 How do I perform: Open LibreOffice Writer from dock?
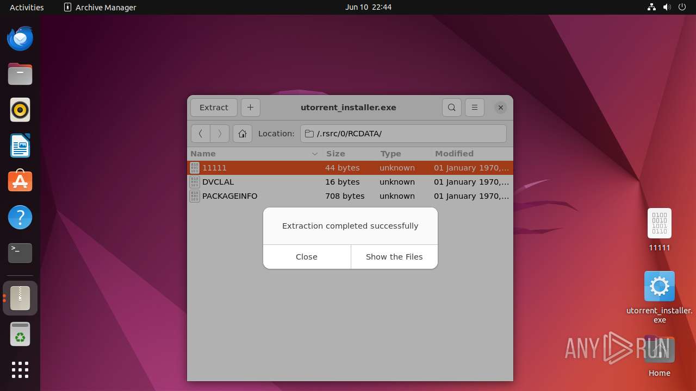(20, 146)
